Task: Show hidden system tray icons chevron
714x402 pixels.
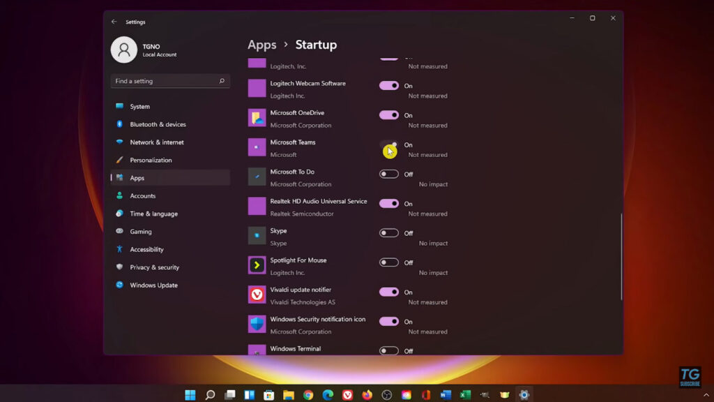Action: 706,395
